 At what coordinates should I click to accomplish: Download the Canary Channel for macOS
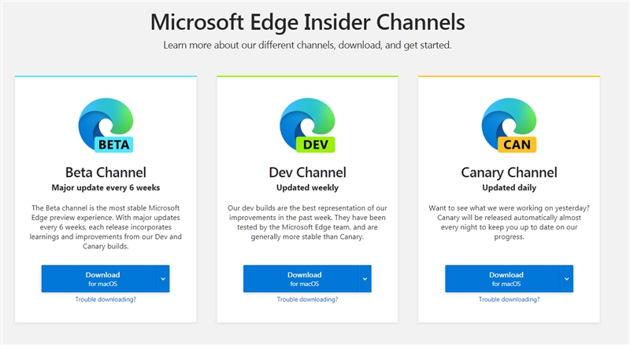pyautogui.click(x=502, y=278)
